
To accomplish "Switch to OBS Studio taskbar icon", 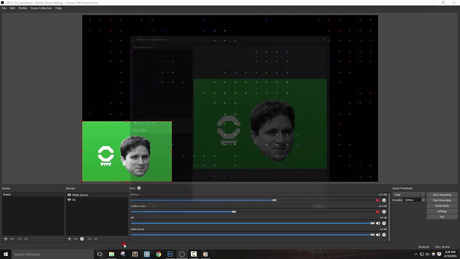I will 182,254.
